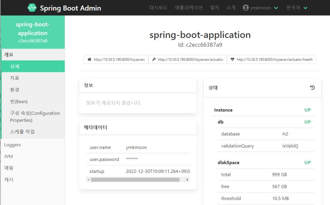This screenshot has height=205, width=330.
Task: Click the left arrow of the metadata scrollbar
Action: point(88,179)
